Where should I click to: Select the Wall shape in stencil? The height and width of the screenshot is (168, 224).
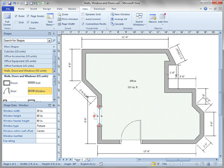(x=34, y=83)
